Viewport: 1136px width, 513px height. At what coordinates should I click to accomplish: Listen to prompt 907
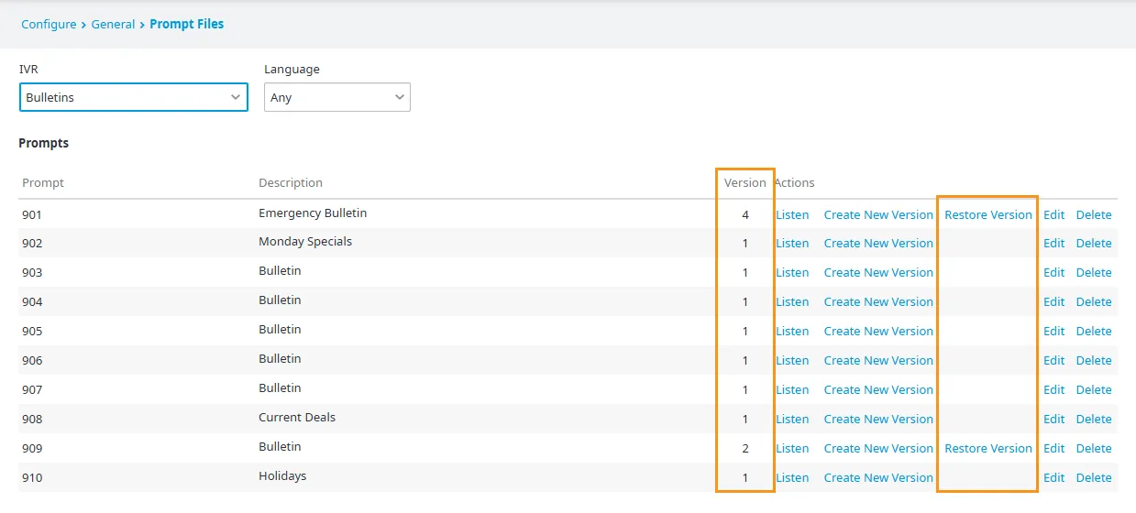pos(792,390)
